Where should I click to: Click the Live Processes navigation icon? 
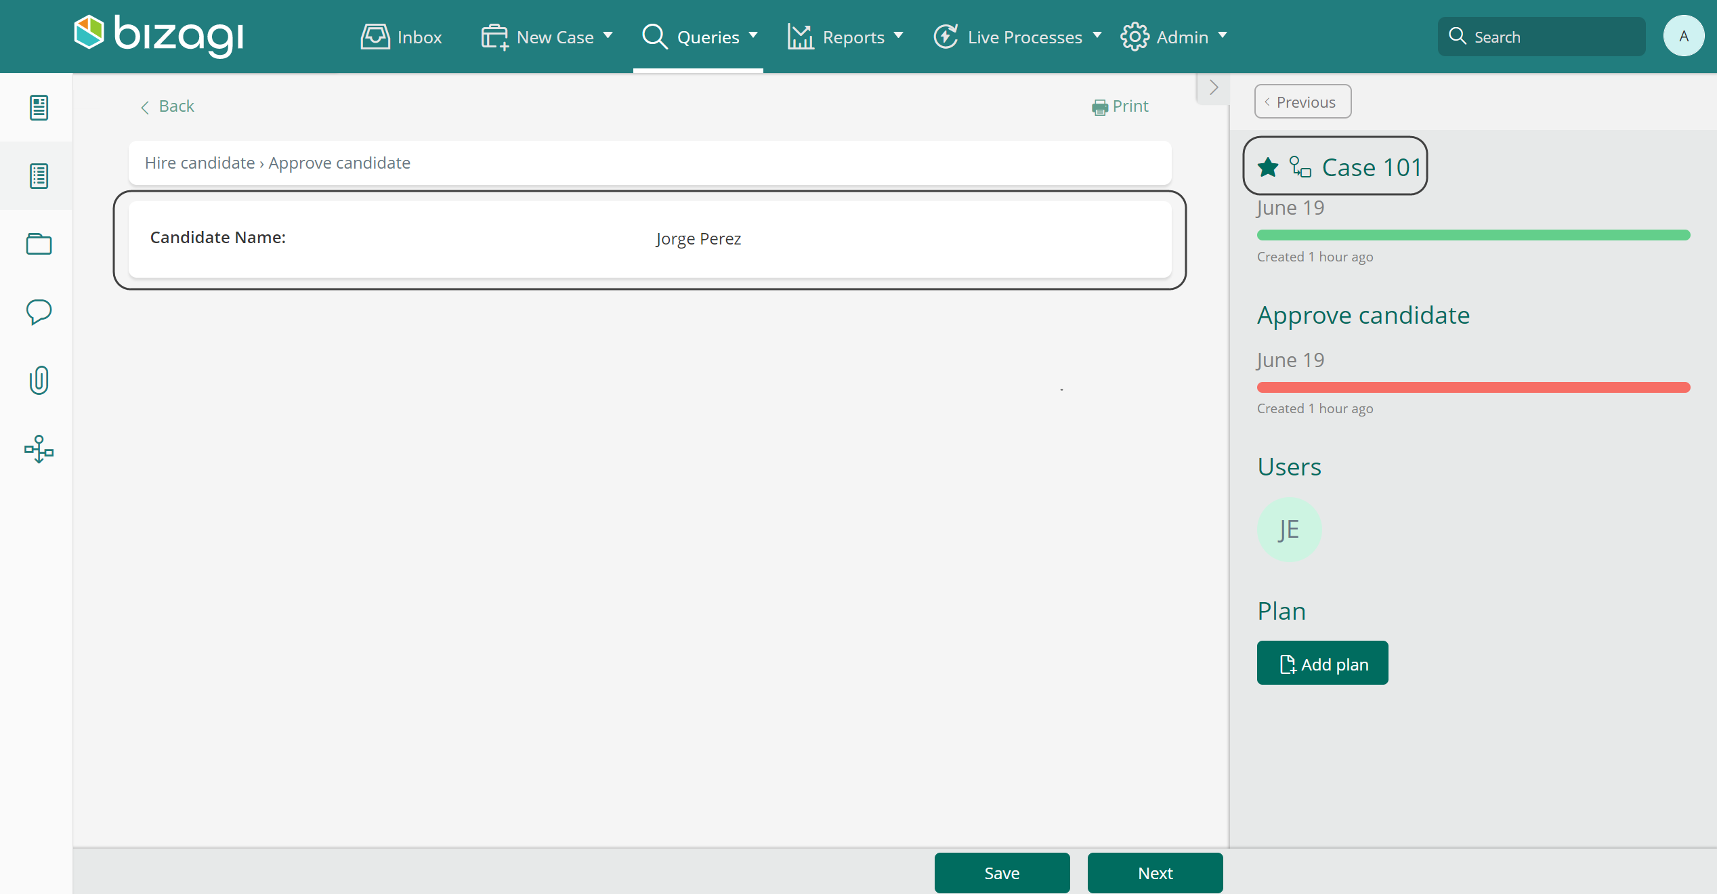pos(945,37)
